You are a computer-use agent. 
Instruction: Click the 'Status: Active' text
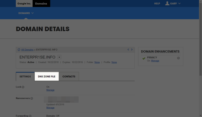(27, 62)
